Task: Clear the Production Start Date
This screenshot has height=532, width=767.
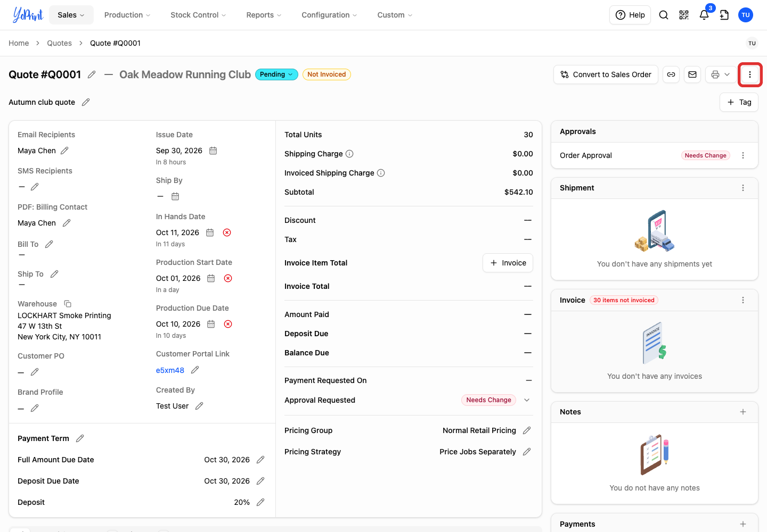Action: 228,278
